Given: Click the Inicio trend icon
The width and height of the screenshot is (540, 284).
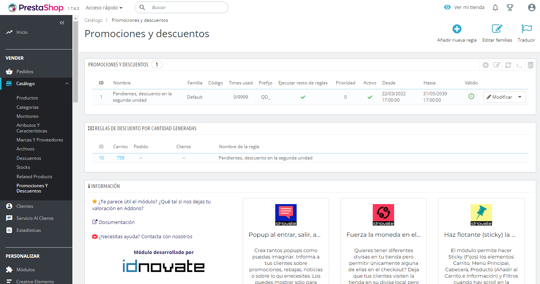Looking at the screenshot, I should (9, 32).
